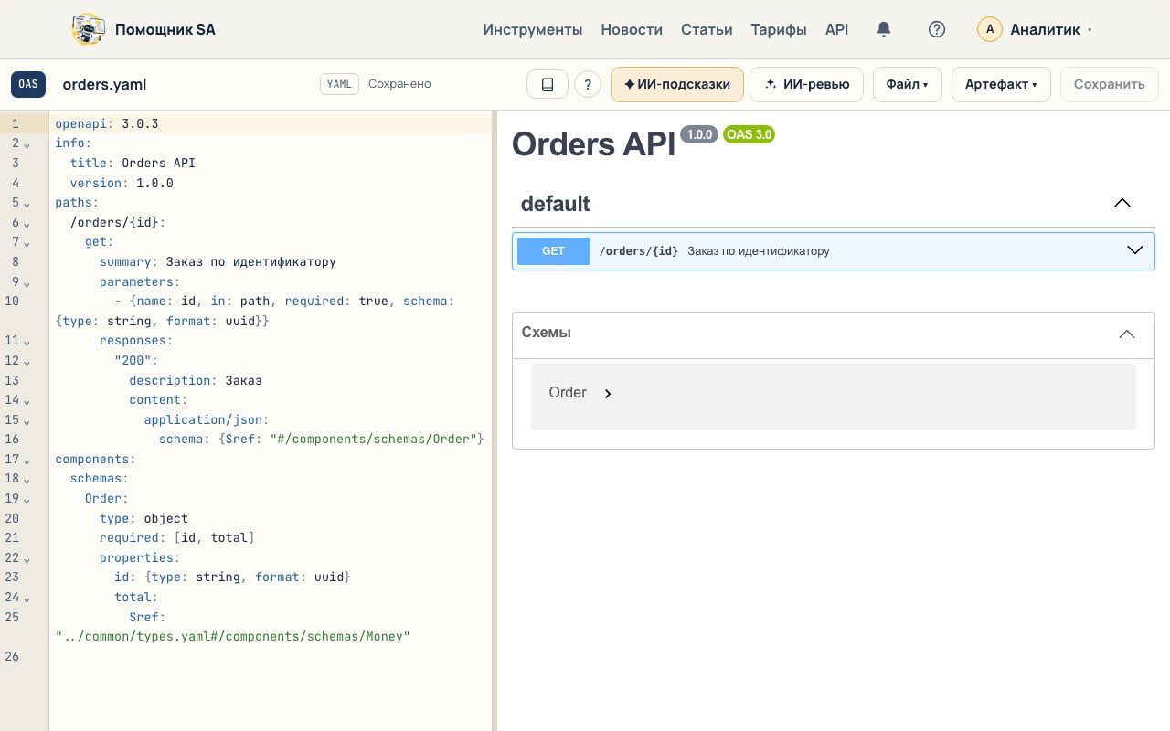Run ИИ-ревью on the spec
This screenshot has height=731, width=1170.
click(806, 84)
